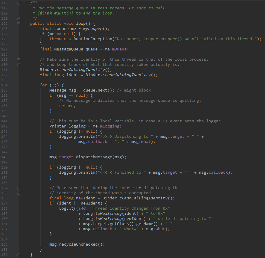
Task: Click the ident variable declaration on line 132
Action: point(72,75)
